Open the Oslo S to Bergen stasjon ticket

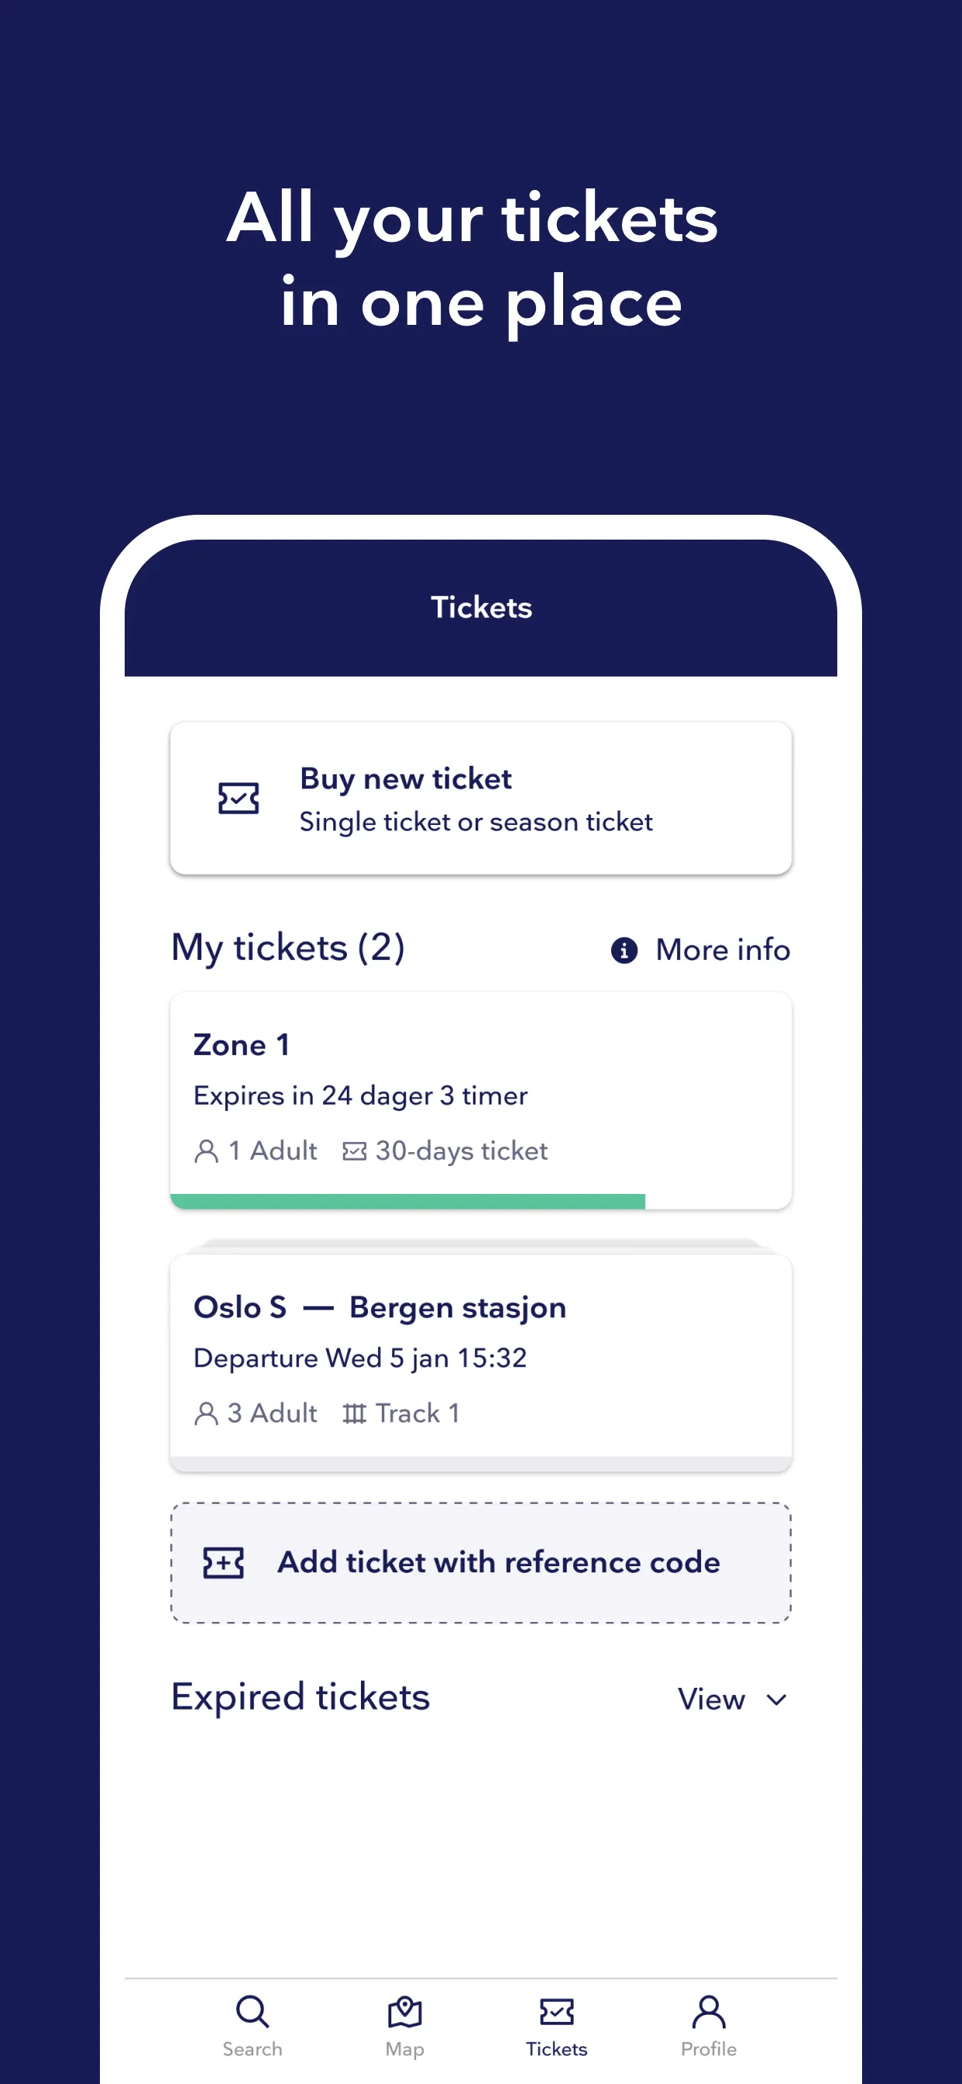click(480, 1359)
